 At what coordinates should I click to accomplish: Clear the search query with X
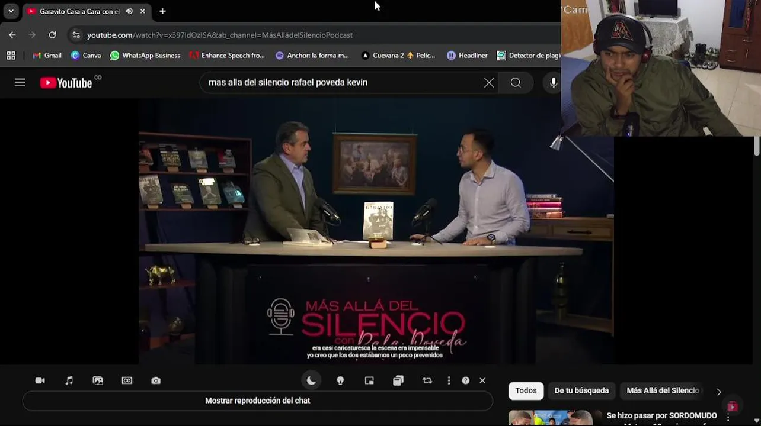pos(489,83)
